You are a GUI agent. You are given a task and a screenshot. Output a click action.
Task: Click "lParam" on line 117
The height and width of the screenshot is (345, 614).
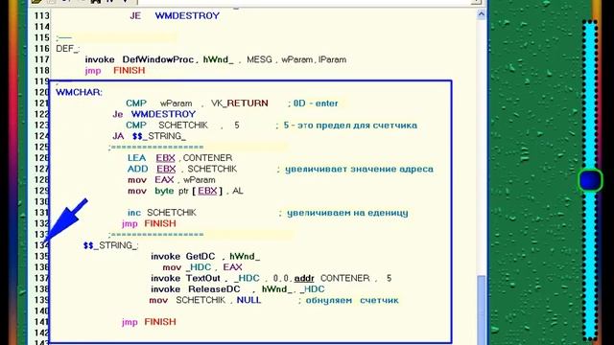point(333,59)
